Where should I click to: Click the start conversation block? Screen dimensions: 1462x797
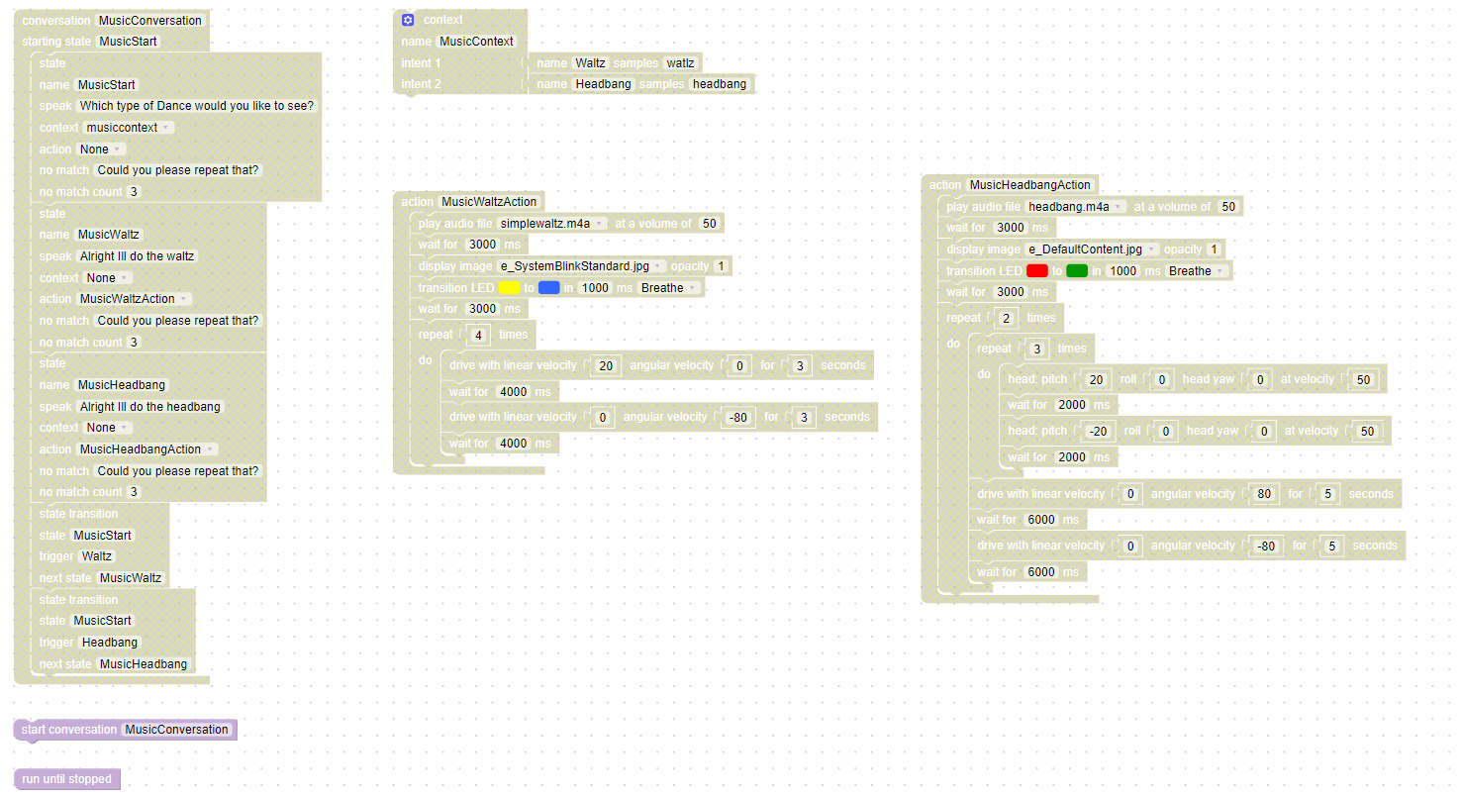click(x=69, y=730)
